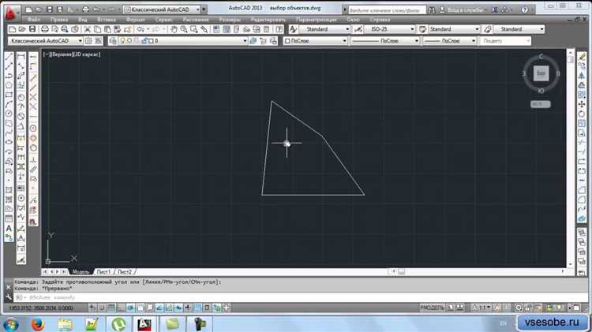Open Firefox from the taskbar
The image size is (592, 332).
(x=37, y=323)
